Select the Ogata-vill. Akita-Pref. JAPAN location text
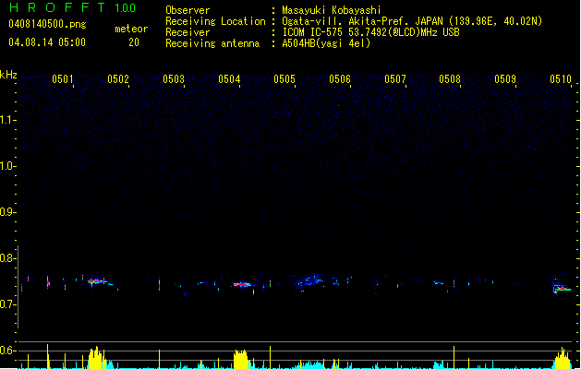 pos(412,21)
